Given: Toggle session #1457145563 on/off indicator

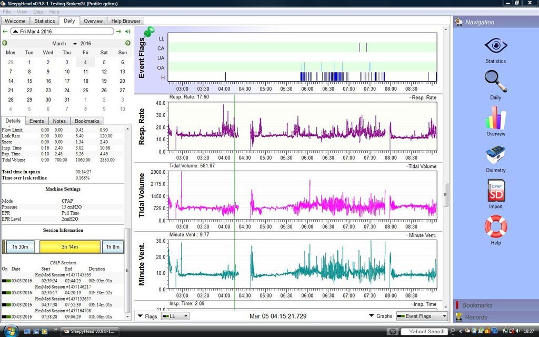Looking at the screenshot, I should pyautogui.click(x=6, y=281).
